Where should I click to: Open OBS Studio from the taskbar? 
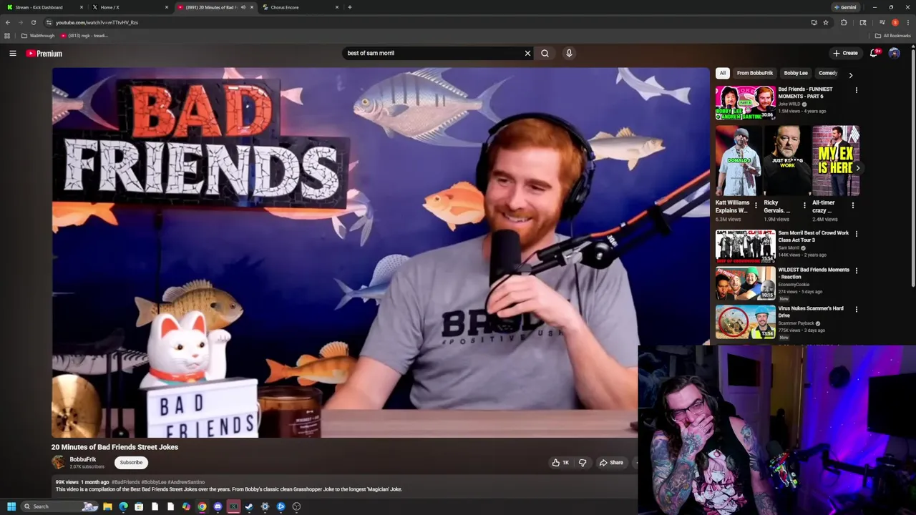pos(296,506)
